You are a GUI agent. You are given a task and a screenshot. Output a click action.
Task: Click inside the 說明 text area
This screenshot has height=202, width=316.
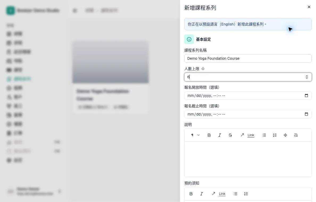pos(248,159)
